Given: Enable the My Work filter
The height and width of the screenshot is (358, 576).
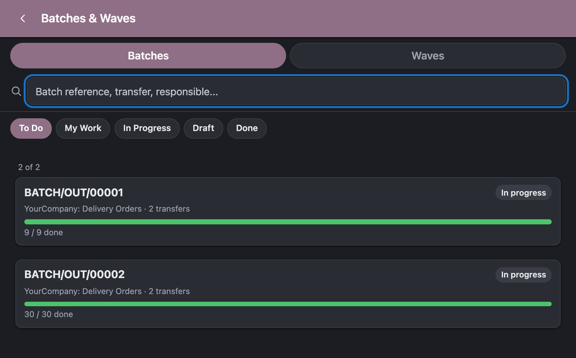Looking at the screenshot, I should pos(83,128).
